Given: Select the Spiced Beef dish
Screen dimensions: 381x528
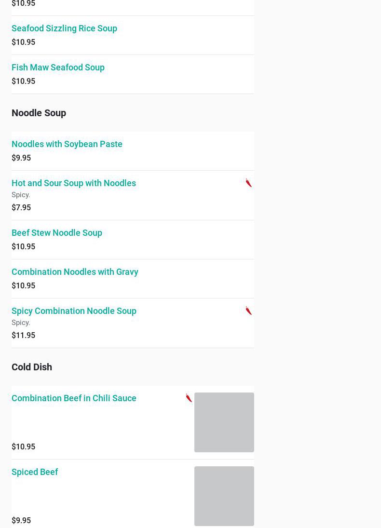Looking at the screenshot, I should click(35, 472).
